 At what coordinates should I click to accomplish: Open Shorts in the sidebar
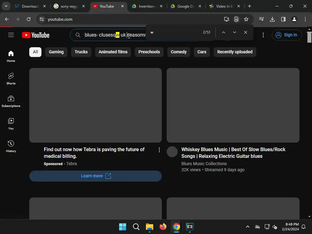coord(11,79)
